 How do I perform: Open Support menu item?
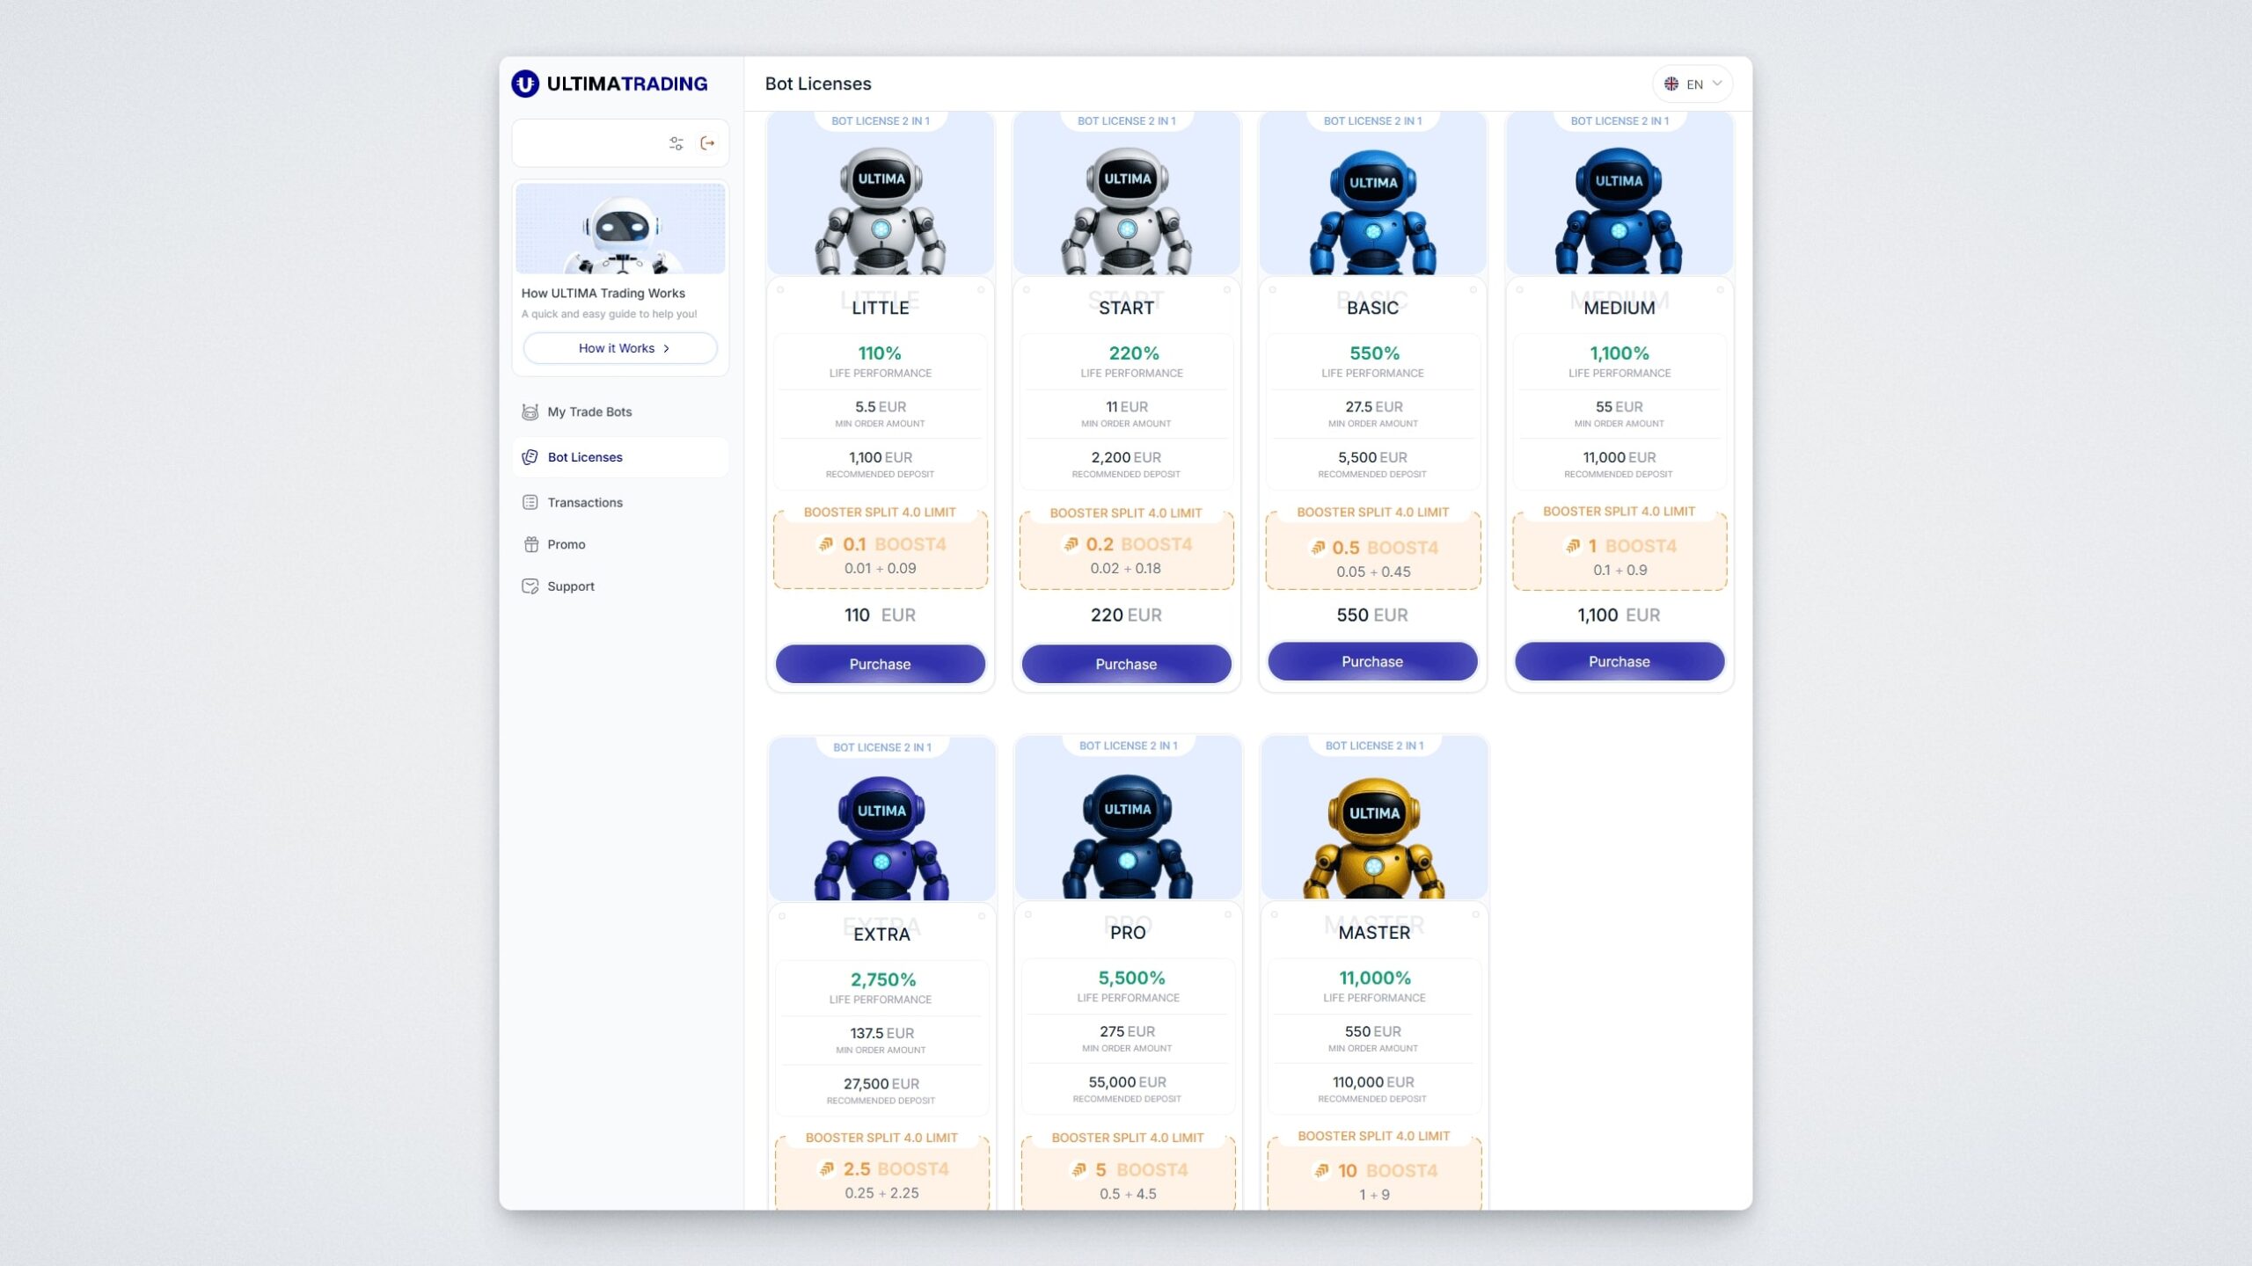(x=620, y=586)
